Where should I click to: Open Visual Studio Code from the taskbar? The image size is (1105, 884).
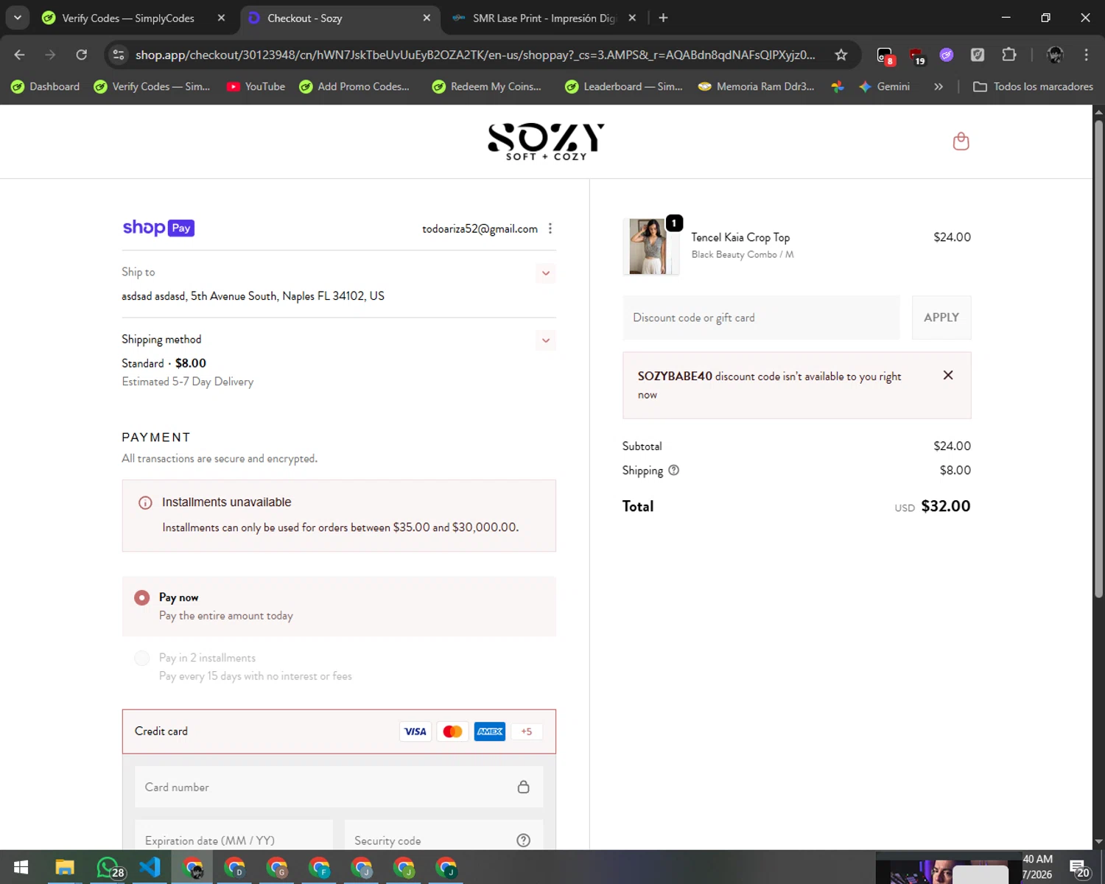tap(150, 868)
